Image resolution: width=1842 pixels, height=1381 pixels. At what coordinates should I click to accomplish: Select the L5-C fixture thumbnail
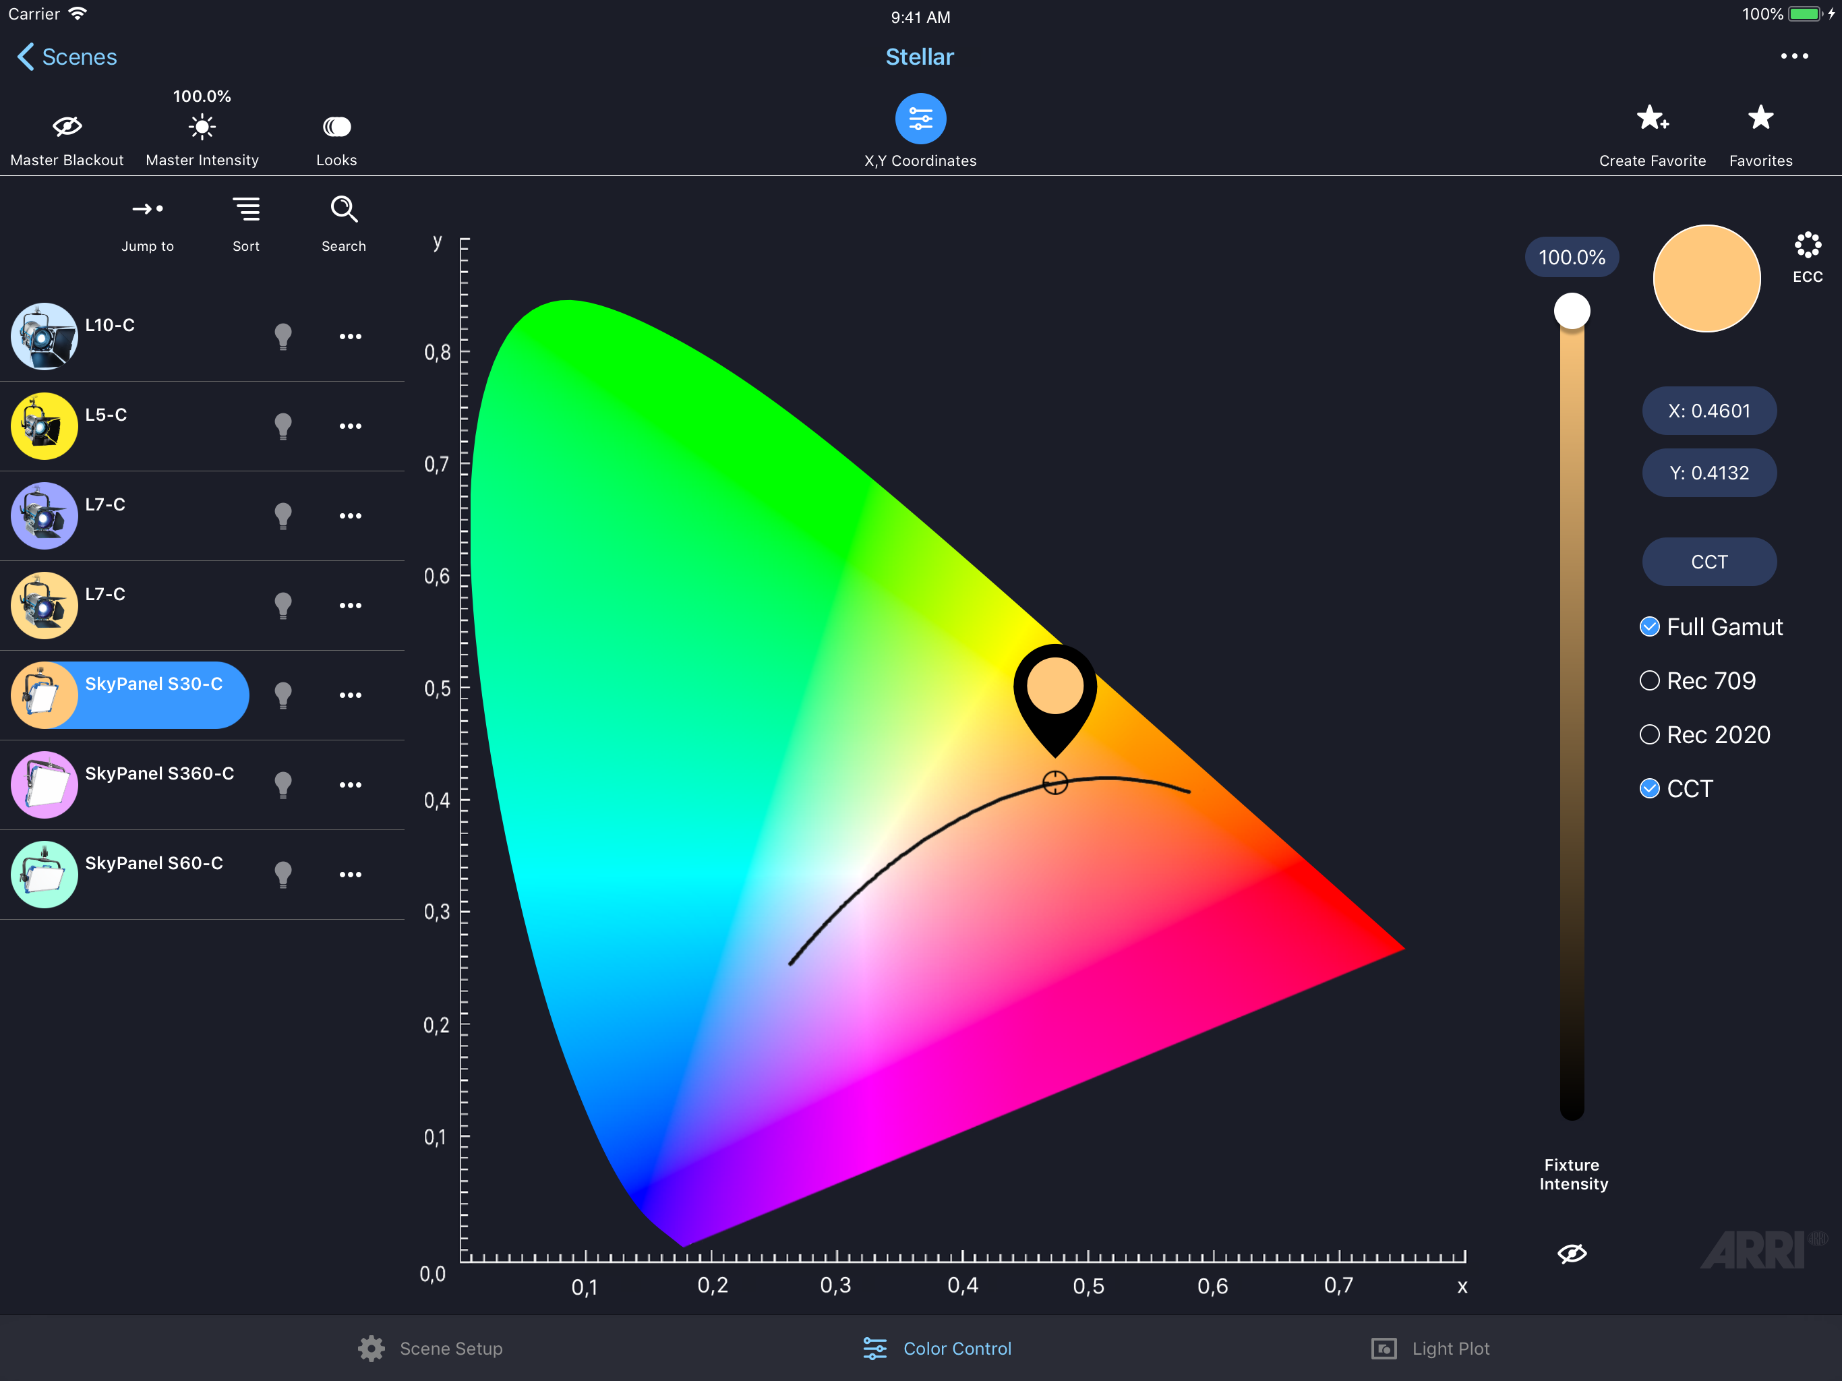coord(44,425)
